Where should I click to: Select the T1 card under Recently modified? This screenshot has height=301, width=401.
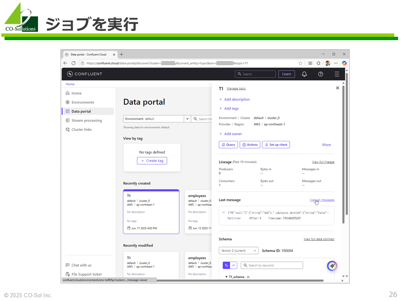(x=151, y=265)
